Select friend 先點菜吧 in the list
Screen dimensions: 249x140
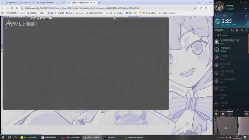pyautogui.click(x=231, y=49)
